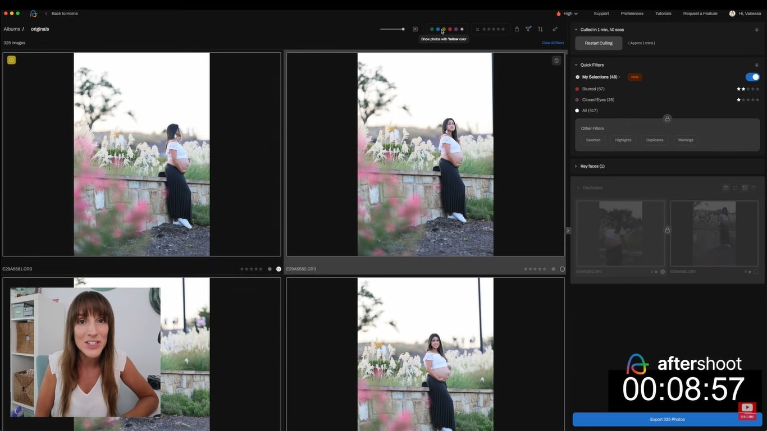Enable the Selected filter chip
This screenshot has width=767, height=431.
click(593, 140)
